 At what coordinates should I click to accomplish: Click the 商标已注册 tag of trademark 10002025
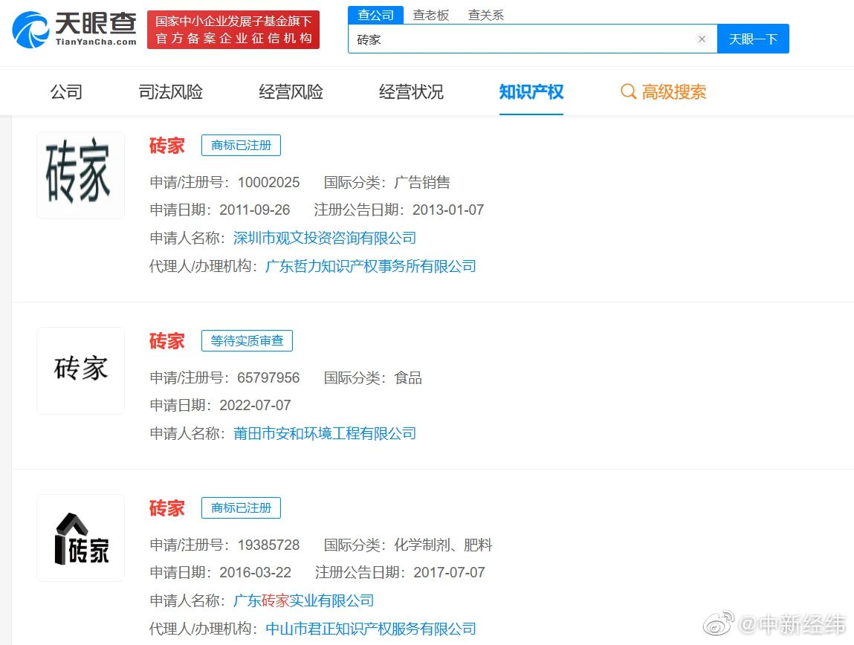pos(242,146)
